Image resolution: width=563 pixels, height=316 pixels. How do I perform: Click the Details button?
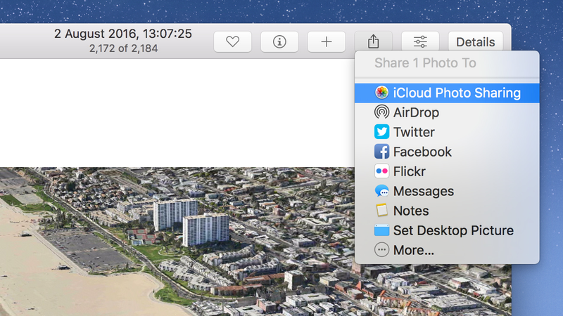tap(476, 42)
